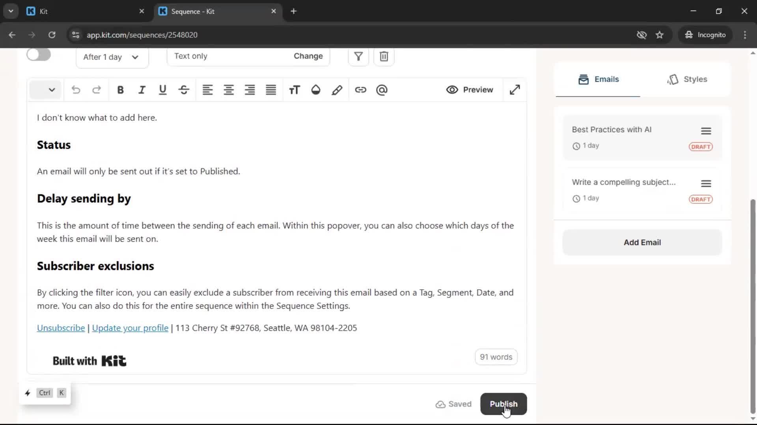The height and width of the screenshot is (425, 757).
Task: Expand editor to fullscreen mode
Action: (515, 90)
